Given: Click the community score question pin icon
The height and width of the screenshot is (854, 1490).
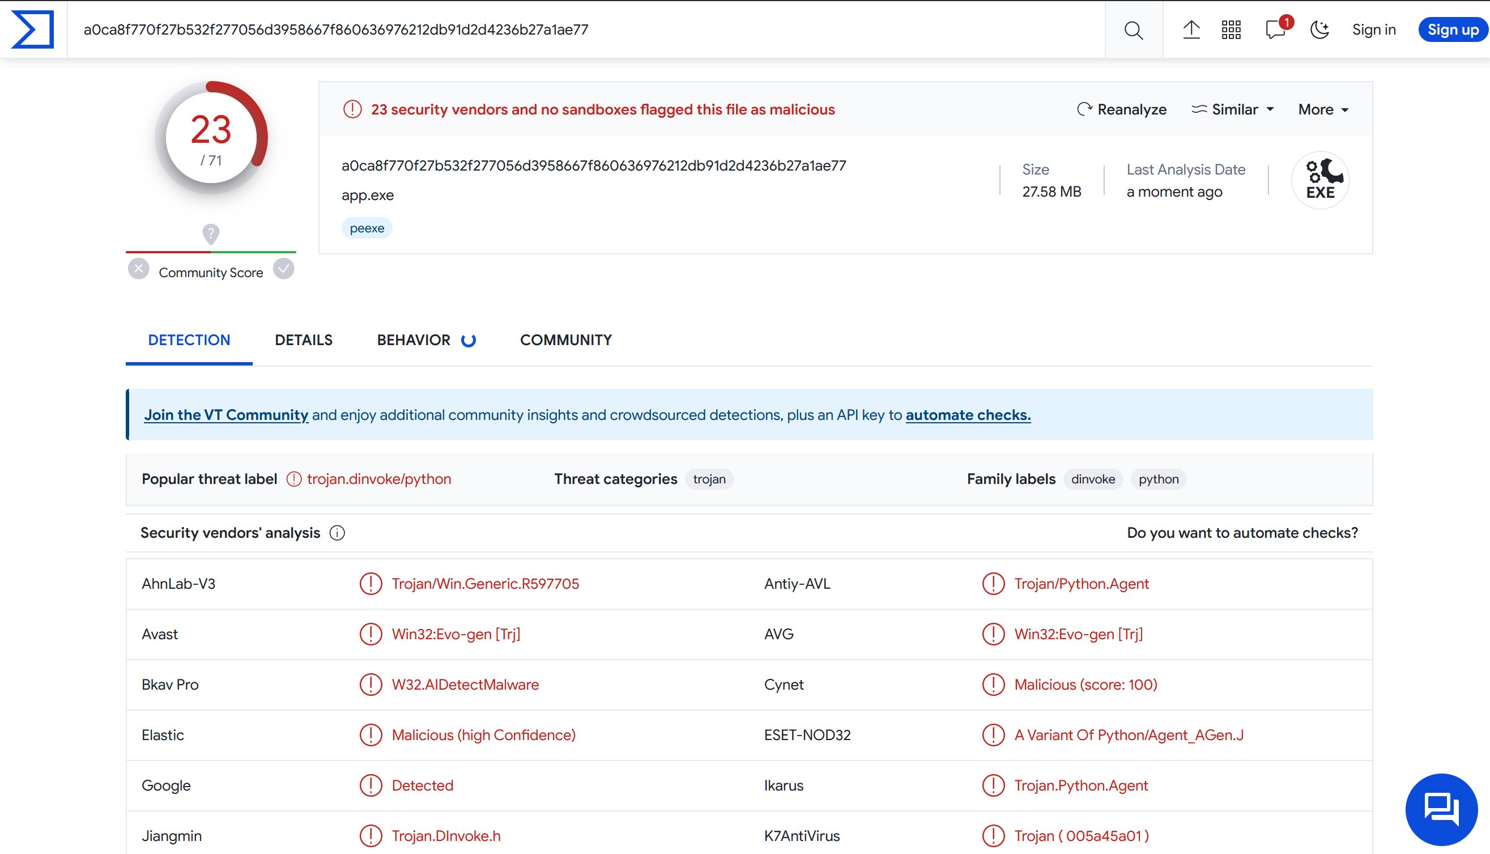Looking at the screenshot, I should 211,234.
